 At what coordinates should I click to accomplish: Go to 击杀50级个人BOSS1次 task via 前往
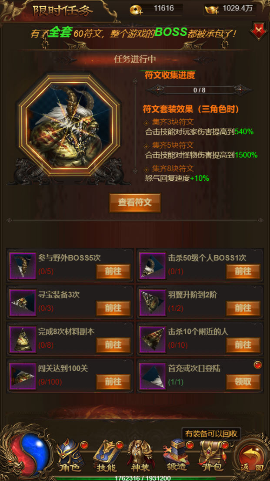point(243,271)
